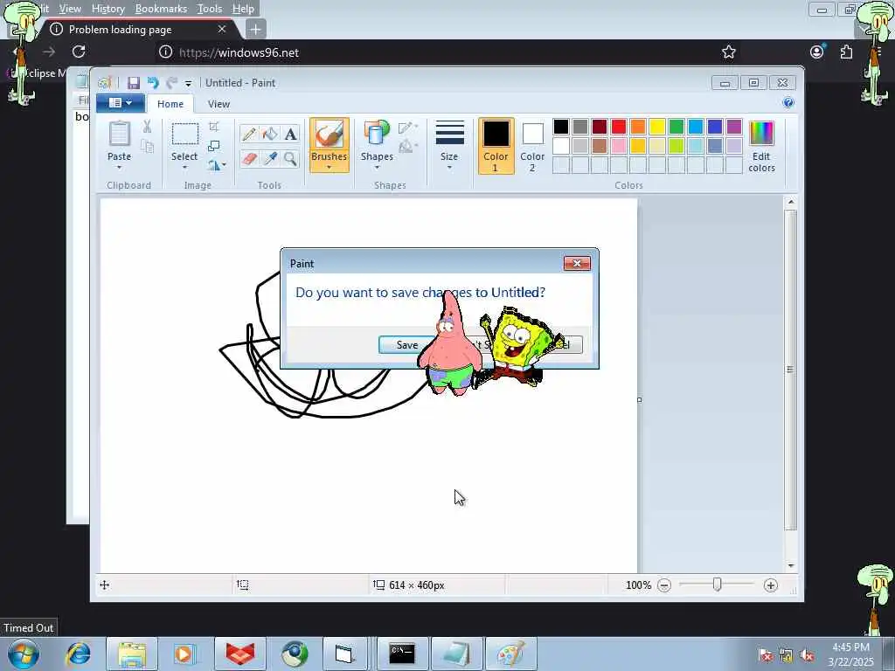The height and width of the screenshot is (671, 895).
Task: Click the Paint vertical scrollbar
Action: coord(790,370)
